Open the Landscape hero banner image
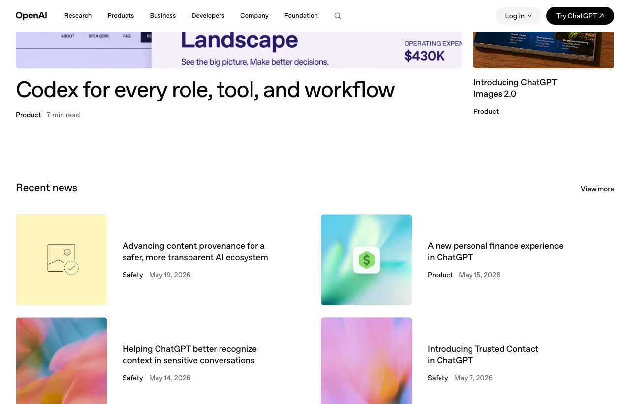This screenshot has height=404, width=630. [x=239, y=50]
